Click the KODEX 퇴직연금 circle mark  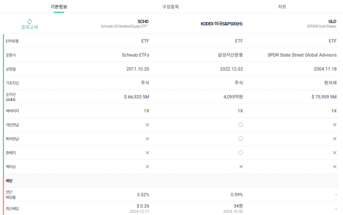(x=241, y=139)
